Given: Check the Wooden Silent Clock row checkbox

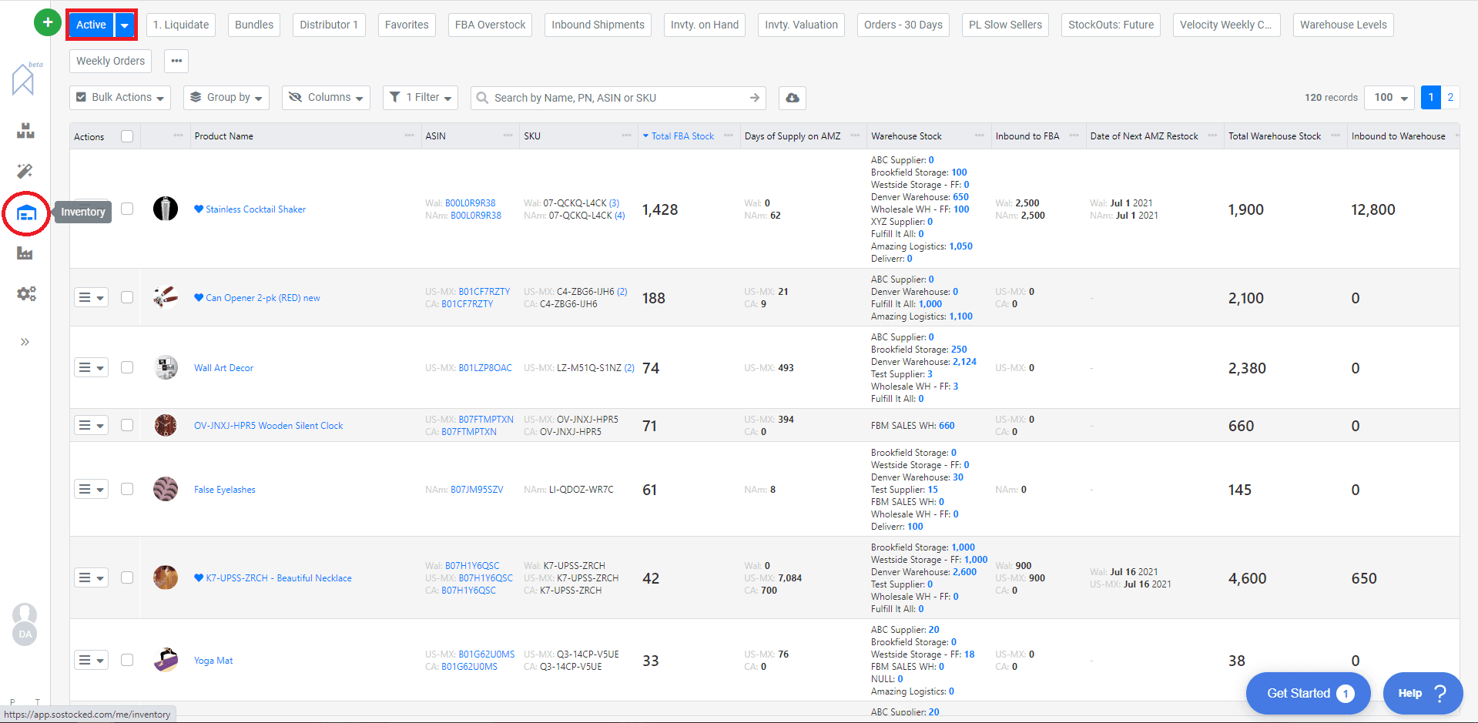Looking at the screenshot, I should click(x=127, y=425).
